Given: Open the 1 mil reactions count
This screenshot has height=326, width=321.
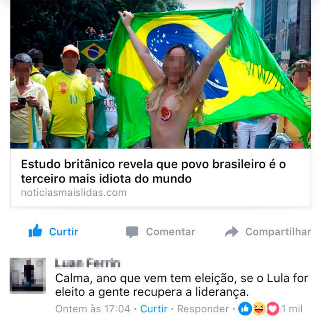Looking at the screenshot, I should pyautogui.click(x=292, y=309).
